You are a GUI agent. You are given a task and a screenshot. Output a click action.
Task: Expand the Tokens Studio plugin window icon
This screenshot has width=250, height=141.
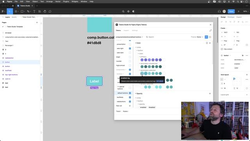pyautogui.click(x=211, y=31)
